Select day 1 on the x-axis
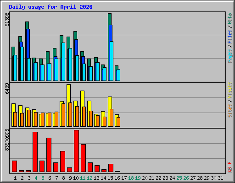Image resolution: width=235 pixels, height=183 pixels. point(15,178)
